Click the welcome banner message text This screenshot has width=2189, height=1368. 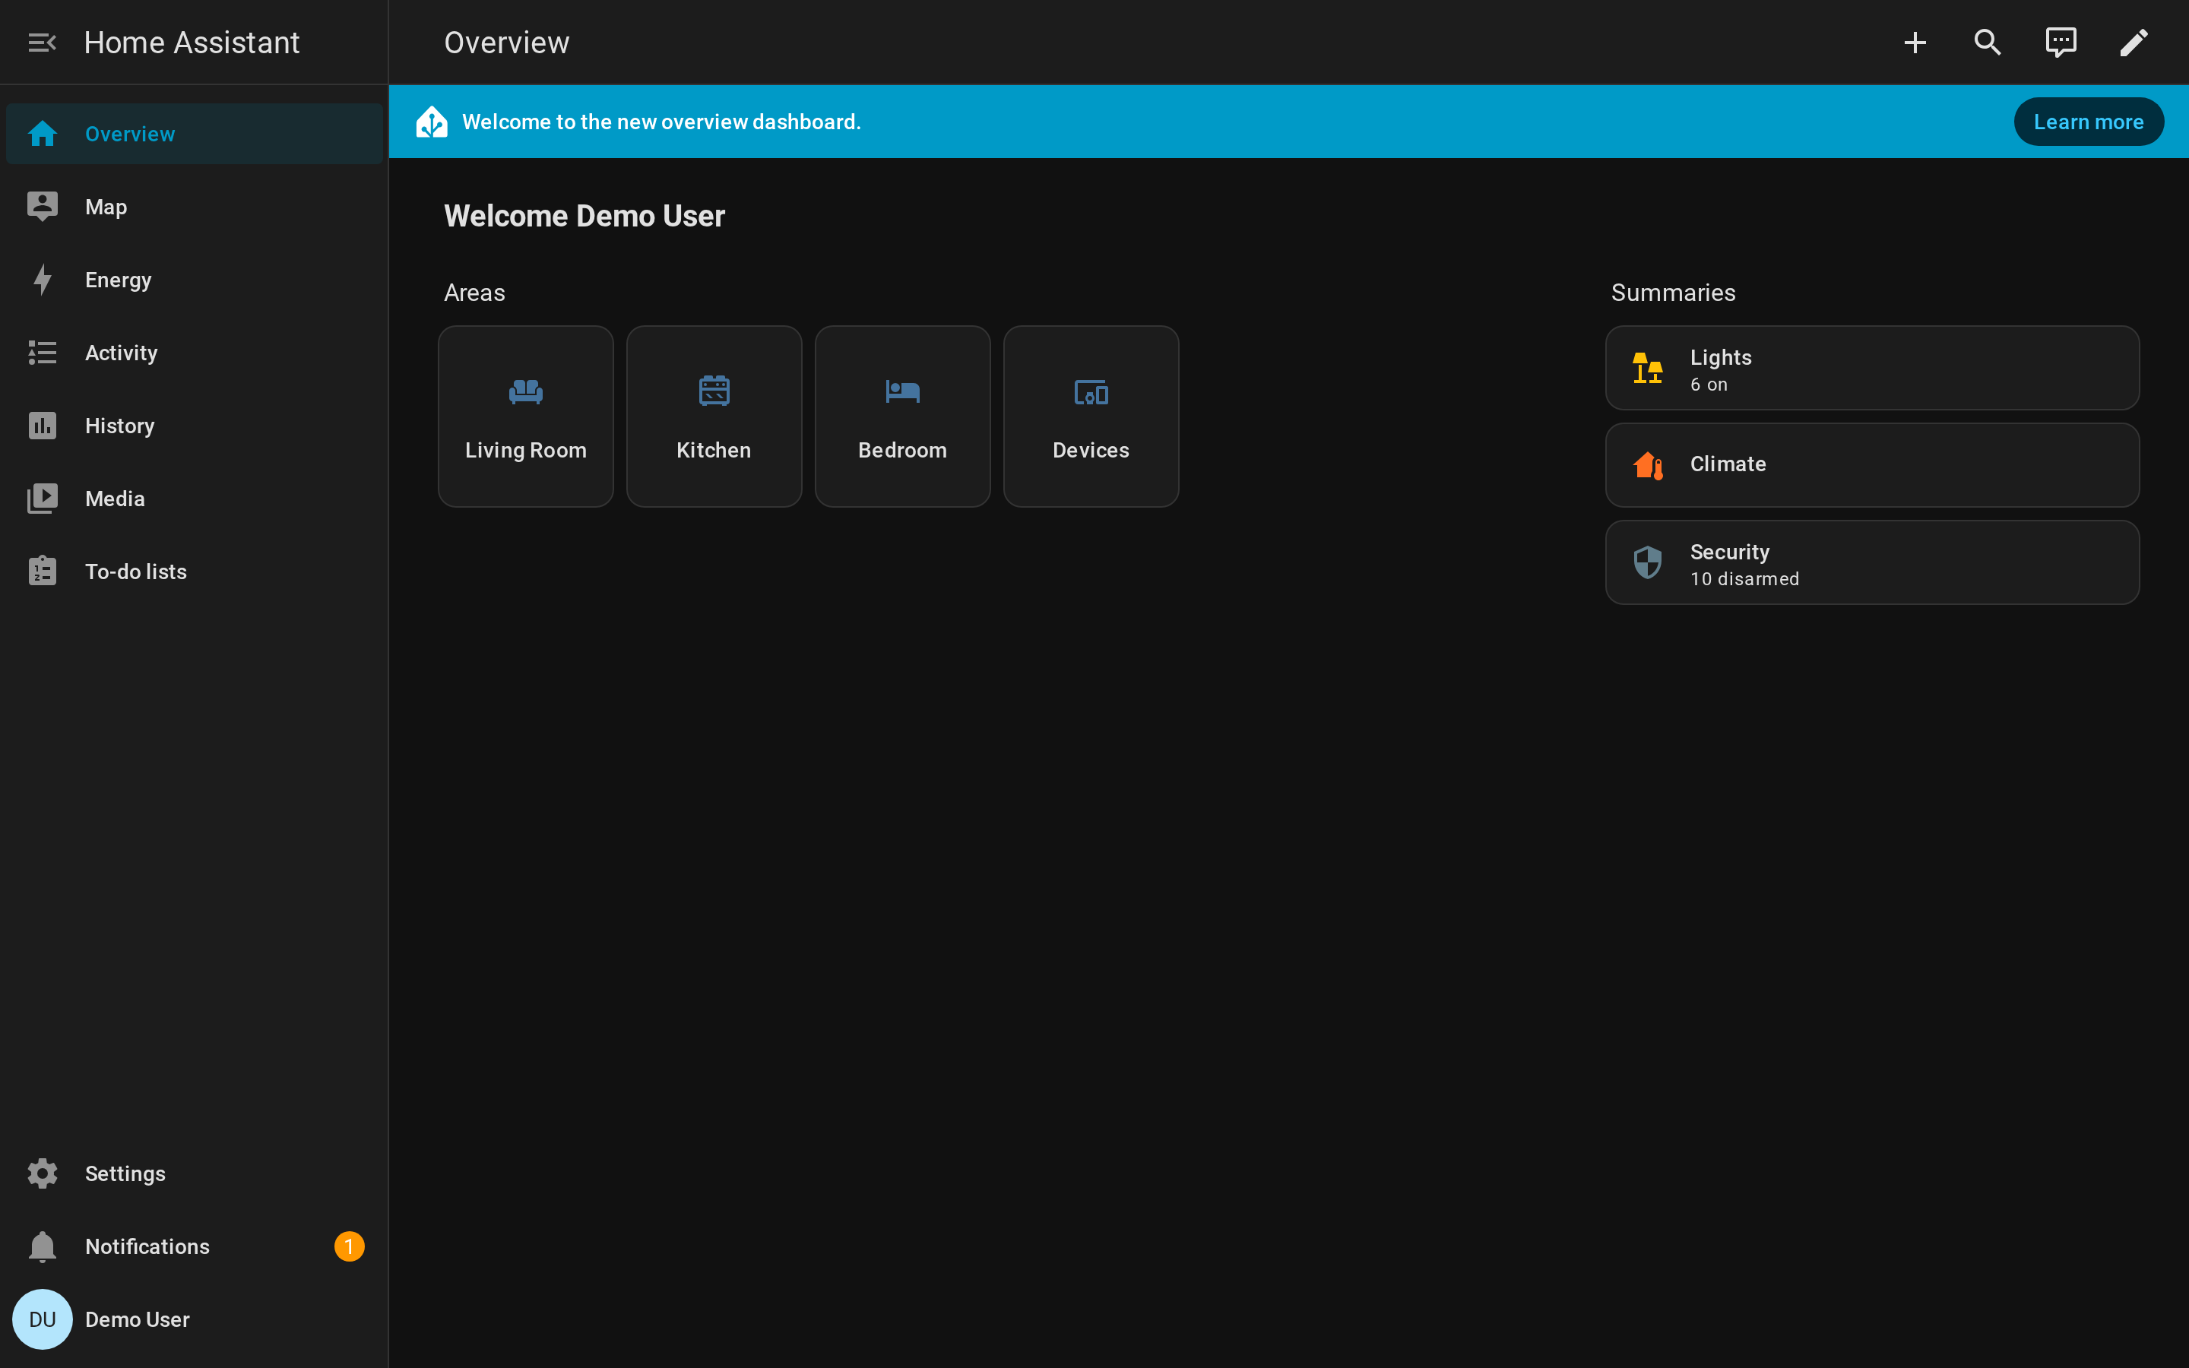click(661, 122)
